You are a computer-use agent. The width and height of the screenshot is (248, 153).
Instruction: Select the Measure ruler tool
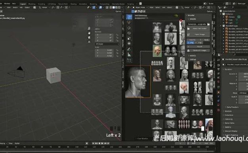click(x=129, y=55)
